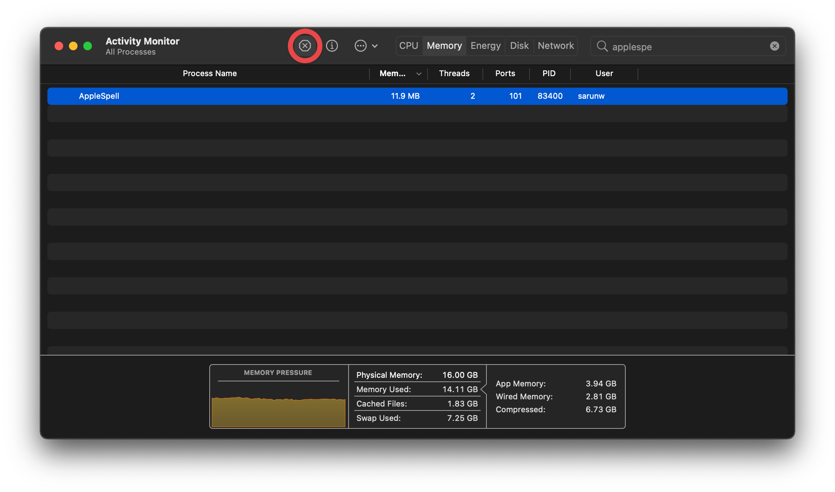This screenshot has width=835, height=492.
Task: Sort by the Process Name column header
Action: (210, 73)
